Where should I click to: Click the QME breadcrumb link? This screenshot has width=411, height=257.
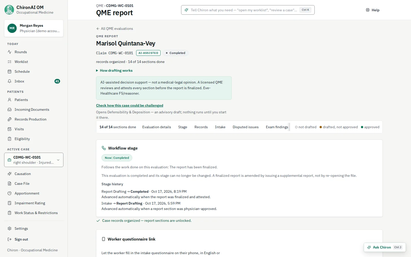tap(100, 6)
